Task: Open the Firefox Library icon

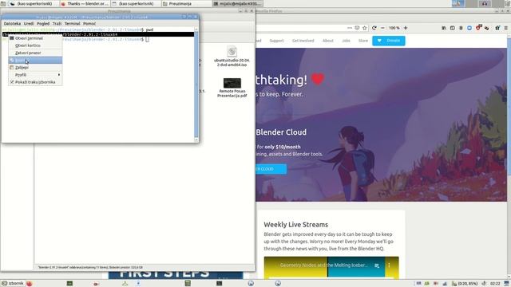Action: coord(444,28)
